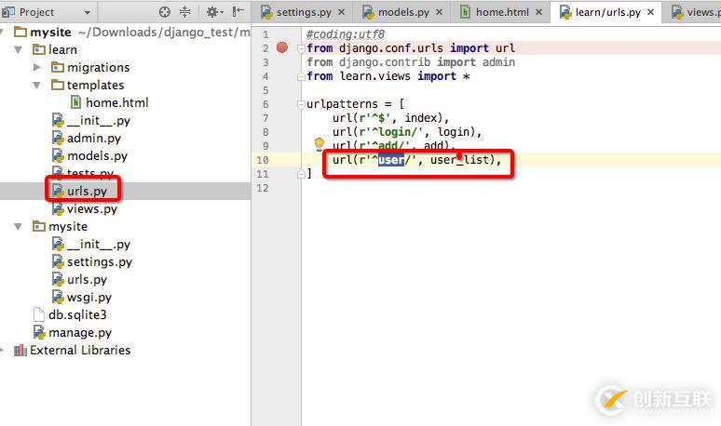Select the learn folder
This screenshot has width=721, height=426.
[62, 49]
